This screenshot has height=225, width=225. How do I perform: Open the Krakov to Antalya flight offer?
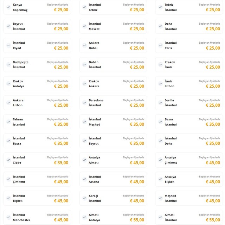point(37,83)
